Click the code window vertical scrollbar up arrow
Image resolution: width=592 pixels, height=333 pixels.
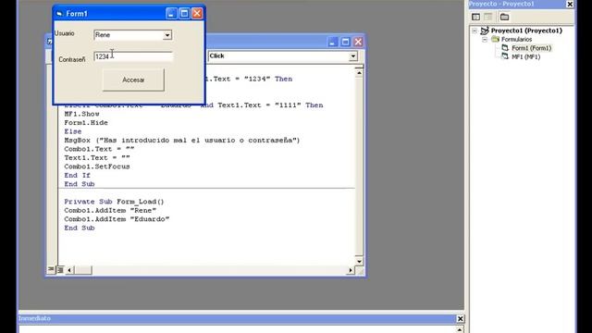click(x=359, y=72)
